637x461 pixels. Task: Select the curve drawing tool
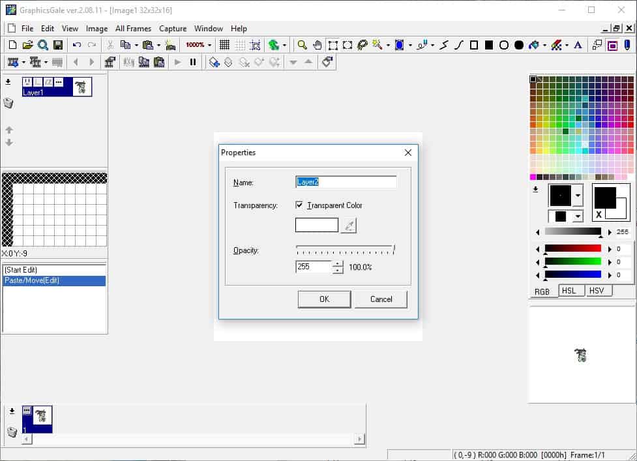point(459,45)
